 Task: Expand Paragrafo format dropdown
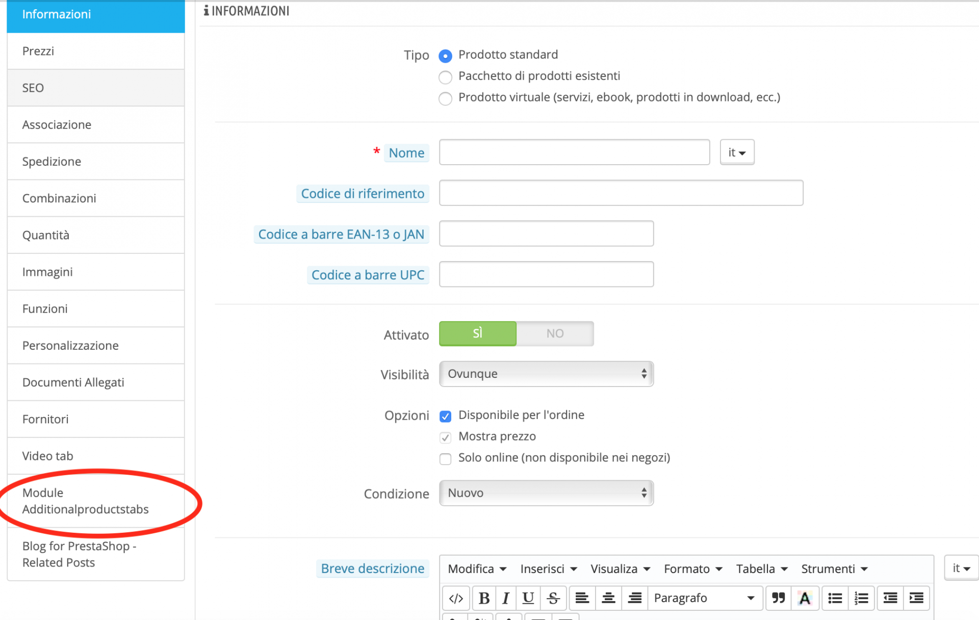(x=704, y=598)
